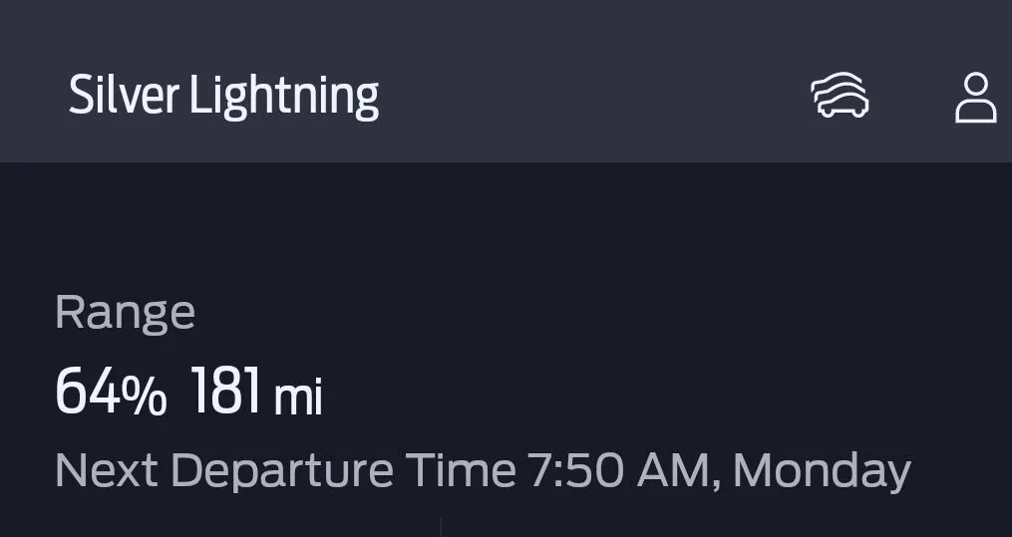Viewport: 1012px width, 537px height.
Task: Click the word Lightning in header
Action: (284, 97)
